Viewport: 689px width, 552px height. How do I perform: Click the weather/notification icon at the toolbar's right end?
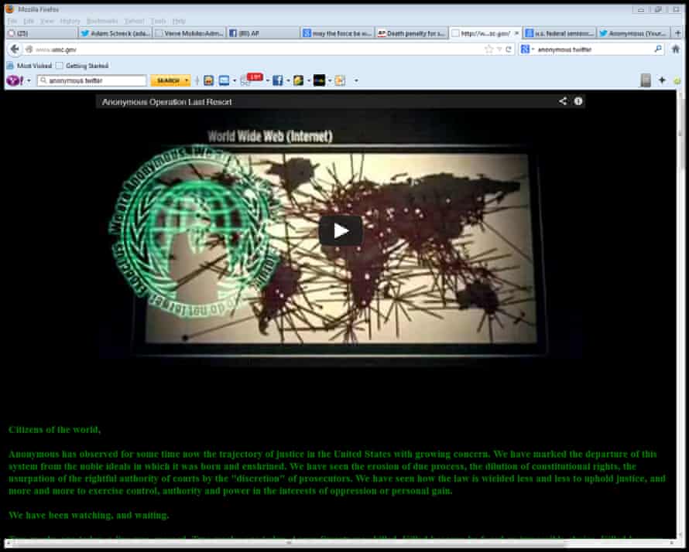click(x=338, y=80)
